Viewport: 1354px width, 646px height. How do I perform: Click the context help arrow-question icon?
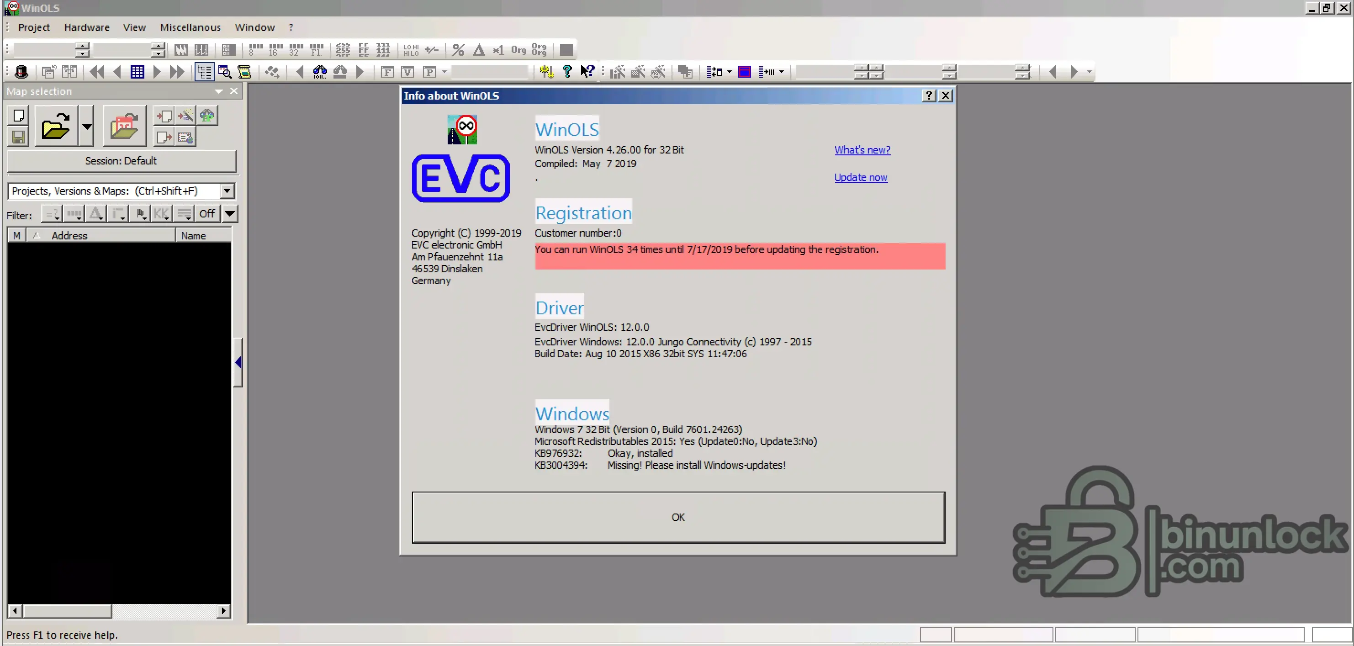[587, 71]
